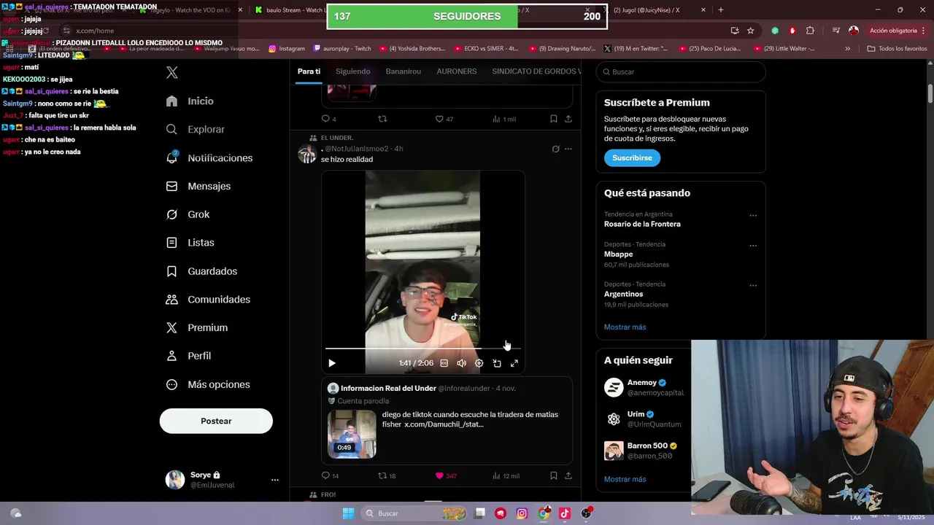Image resolution: width=934 pixels, height=525 pixels.
Task: Open video settings gear
Action: pyautogui.click(x=479, y=363)
